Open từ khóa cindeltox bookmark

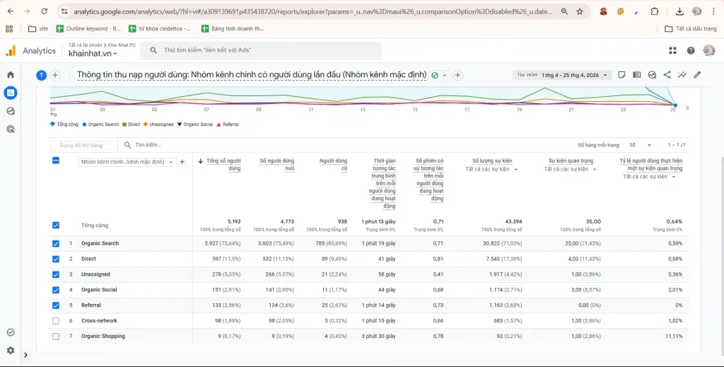point(159,28)
